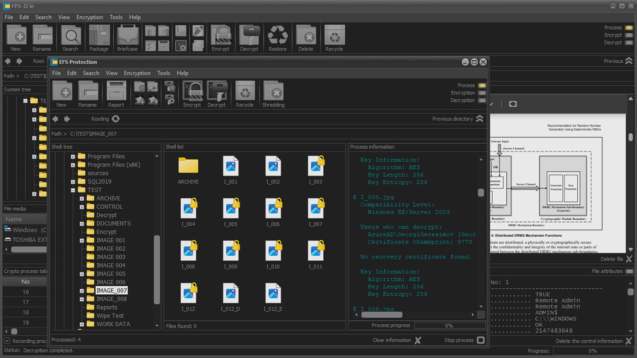Select the Package tool in FPS-II toolbar
The image size is (637, 358).
(x=99, y=36)
